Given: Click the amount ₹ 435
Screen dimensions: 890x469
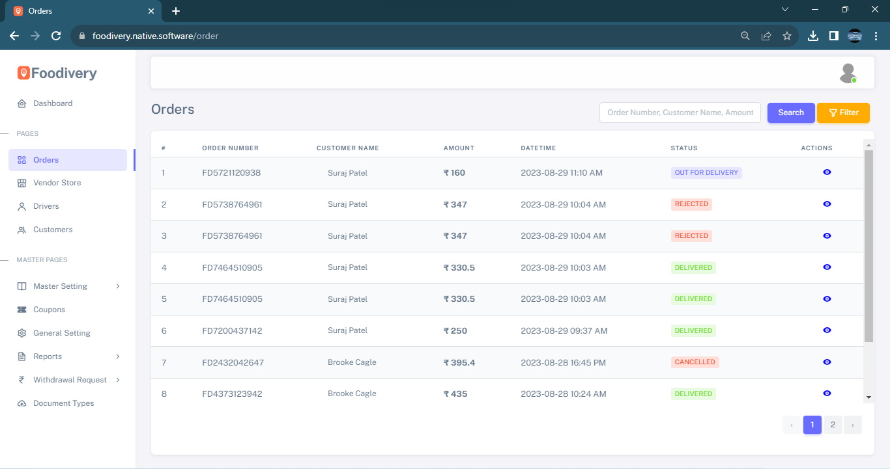Looking at the screenshot, I should tap(455, 394).
